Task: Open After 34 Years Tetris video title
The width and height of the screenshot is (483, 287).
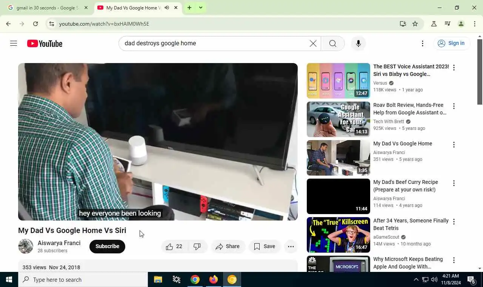Action: tap(411, 224)
